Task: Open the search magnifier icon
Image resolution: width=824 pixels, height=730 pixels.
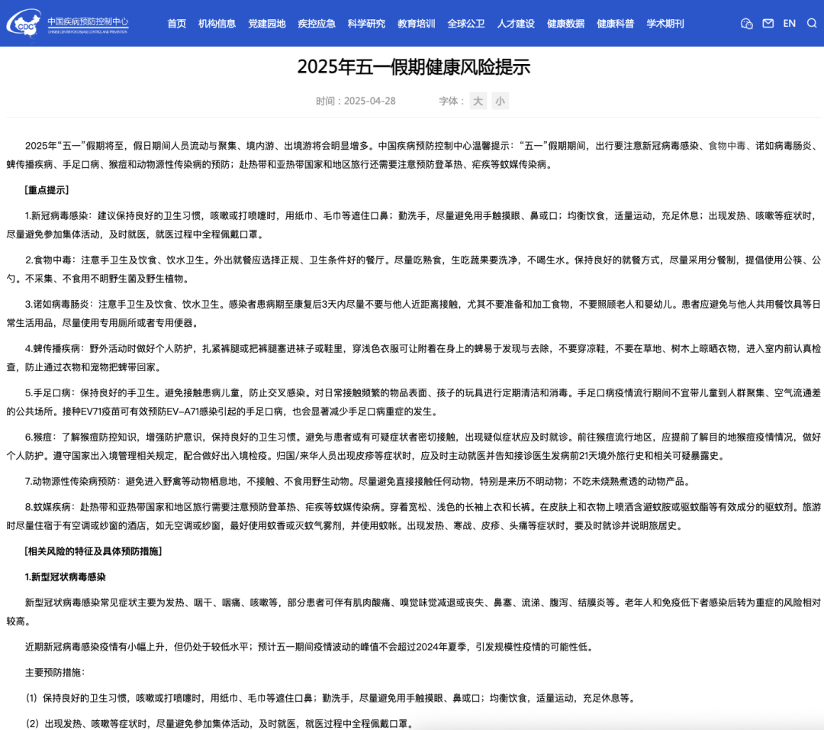Action: (811, 23)
